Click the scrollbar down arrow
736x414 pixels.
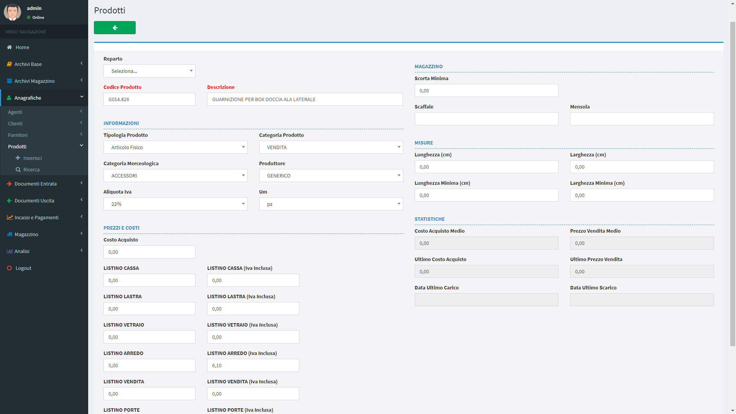coord(733,411)
